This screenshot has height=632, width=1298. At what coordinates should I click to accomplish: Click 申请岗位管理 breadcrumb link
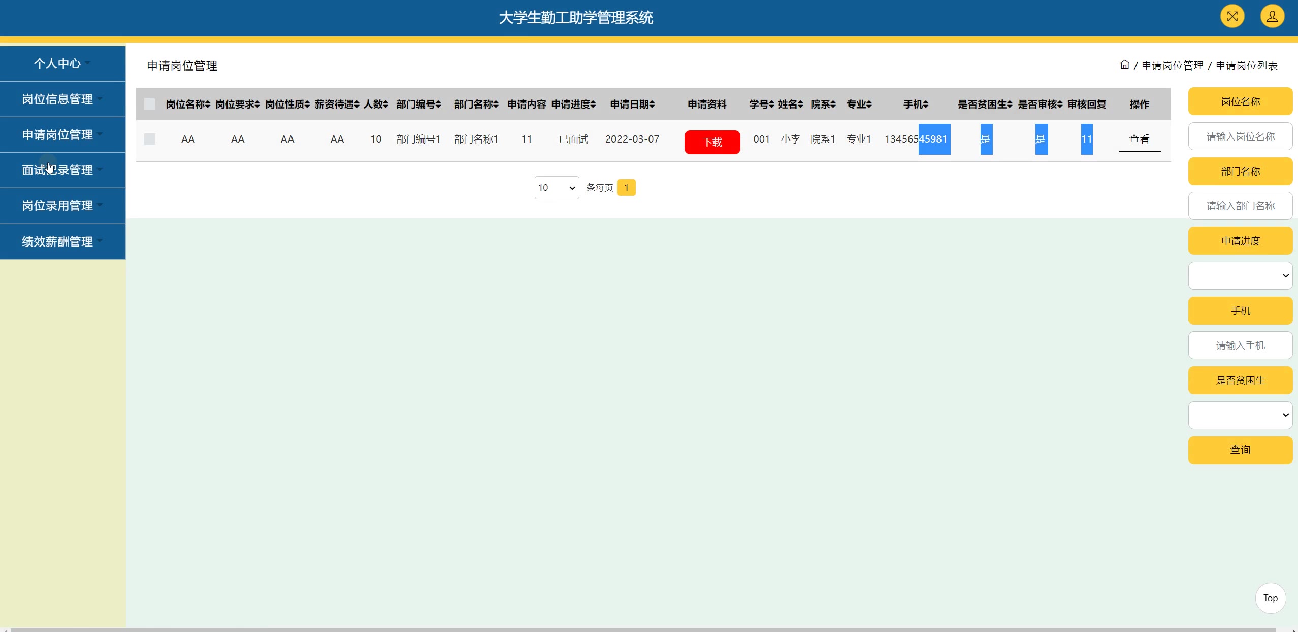pyautogui.click(x=1172, y=65)
